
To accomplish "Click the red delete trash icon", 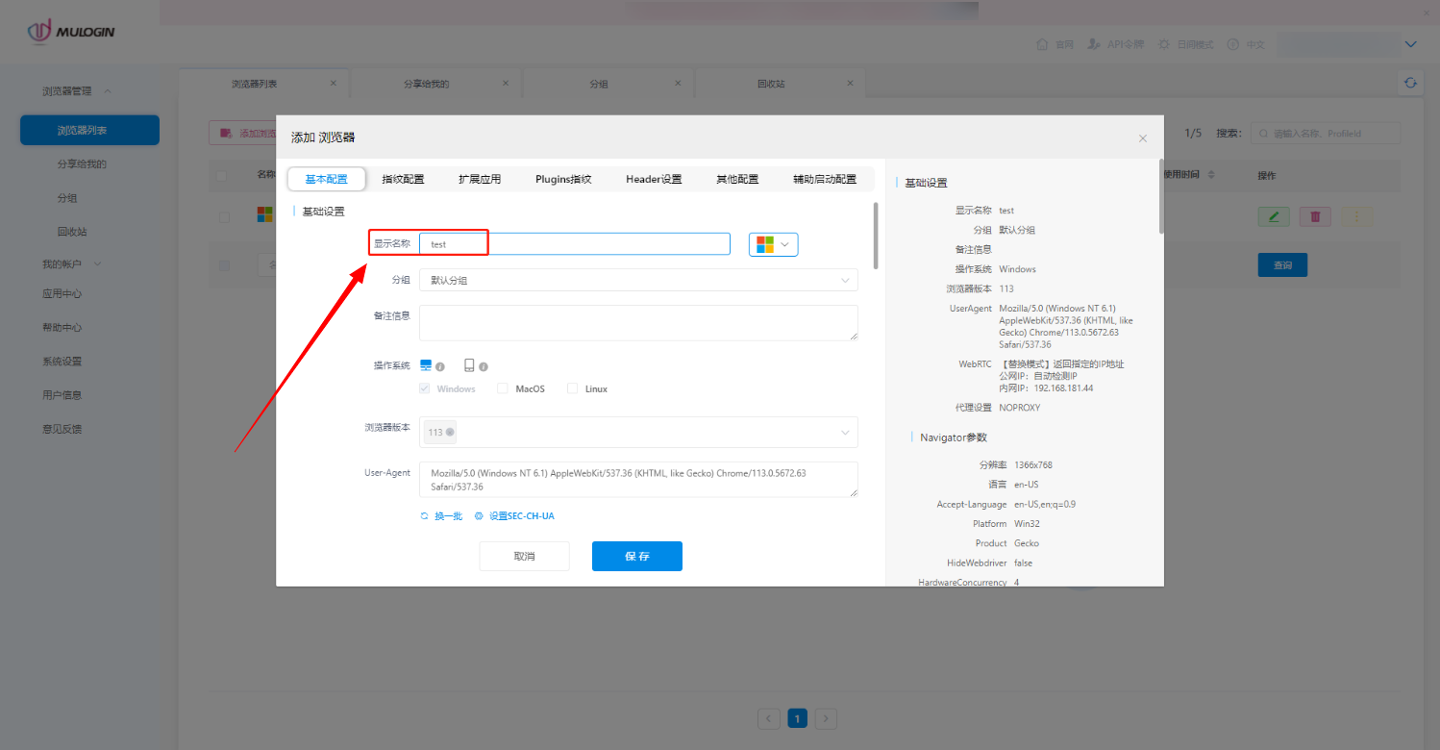I will pyautogui.click(x=1314, y=216).
